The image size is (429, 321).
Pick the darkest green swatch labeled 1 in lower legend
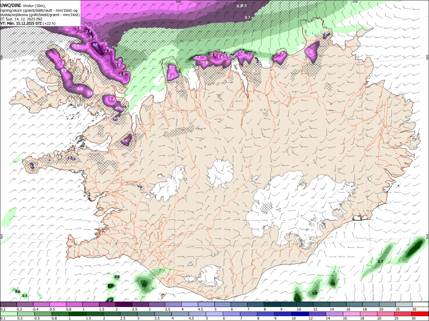[x=77, y=314]
